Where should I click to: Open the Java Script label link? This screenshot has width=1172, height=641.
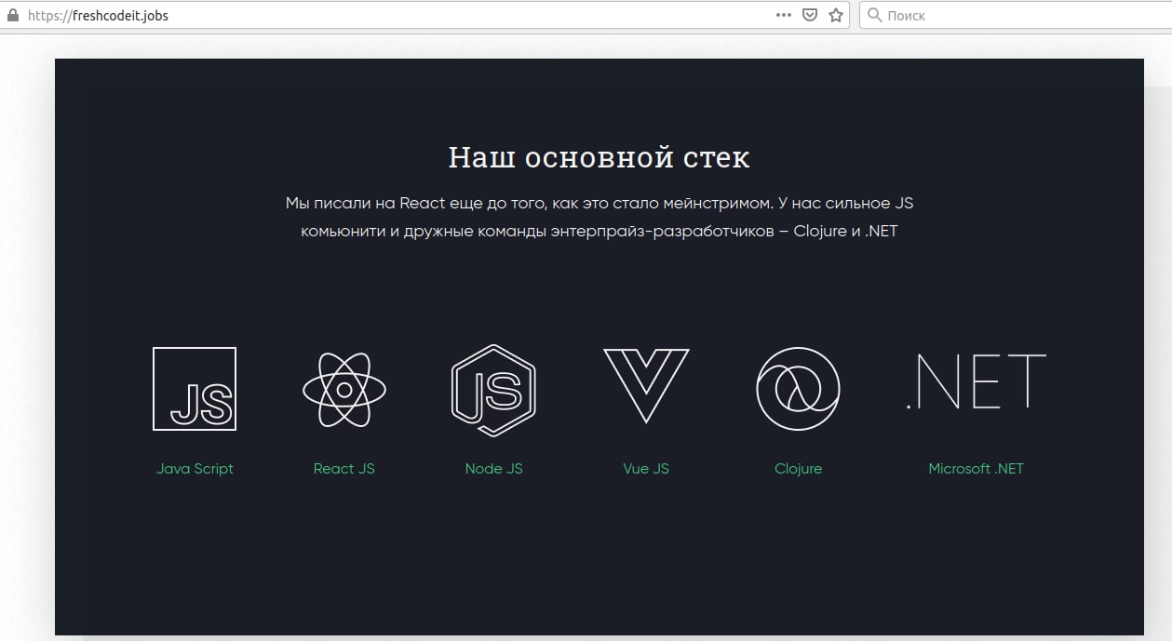[x=195, y=469]
